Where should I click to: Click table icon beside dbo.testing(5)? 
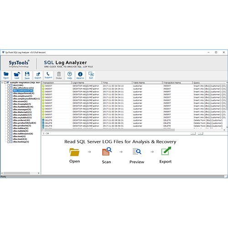(11, 142)
